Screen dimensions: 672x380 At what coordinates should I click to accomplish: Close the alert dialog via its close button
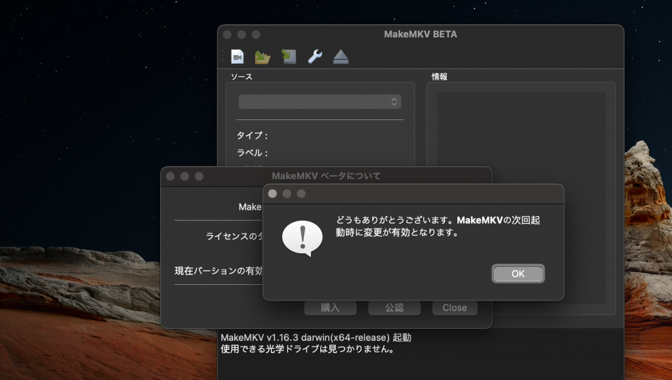click(272, 194)
